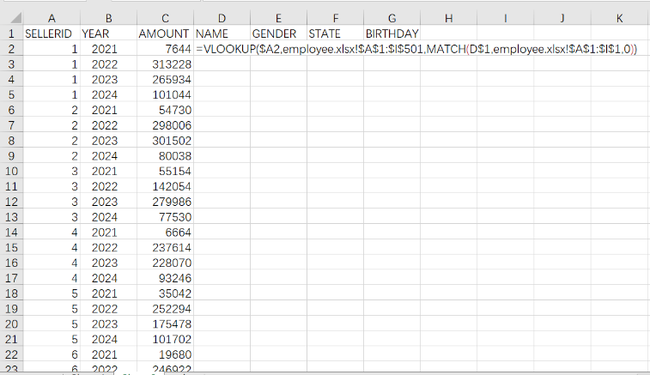Click amount cell 237614

tap(165, 248)
